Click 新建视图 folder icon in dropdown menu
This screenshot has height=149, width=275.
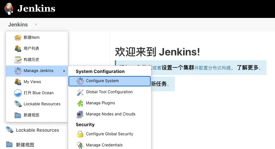pos(18,115)
